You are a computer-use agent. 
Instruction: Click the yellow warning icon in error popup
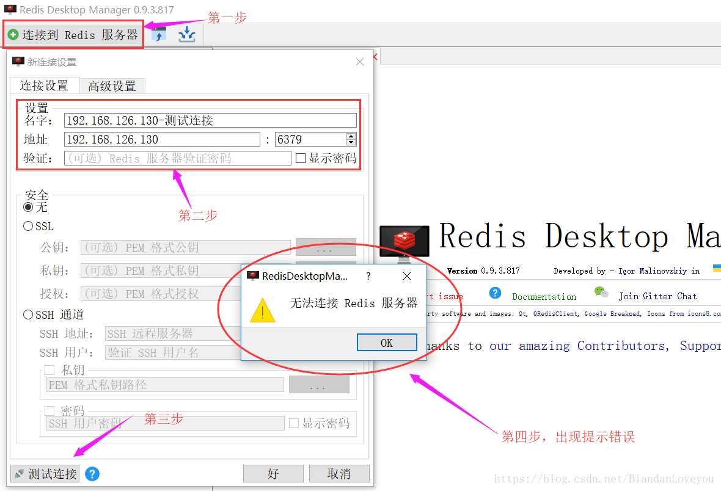point(263,310)
